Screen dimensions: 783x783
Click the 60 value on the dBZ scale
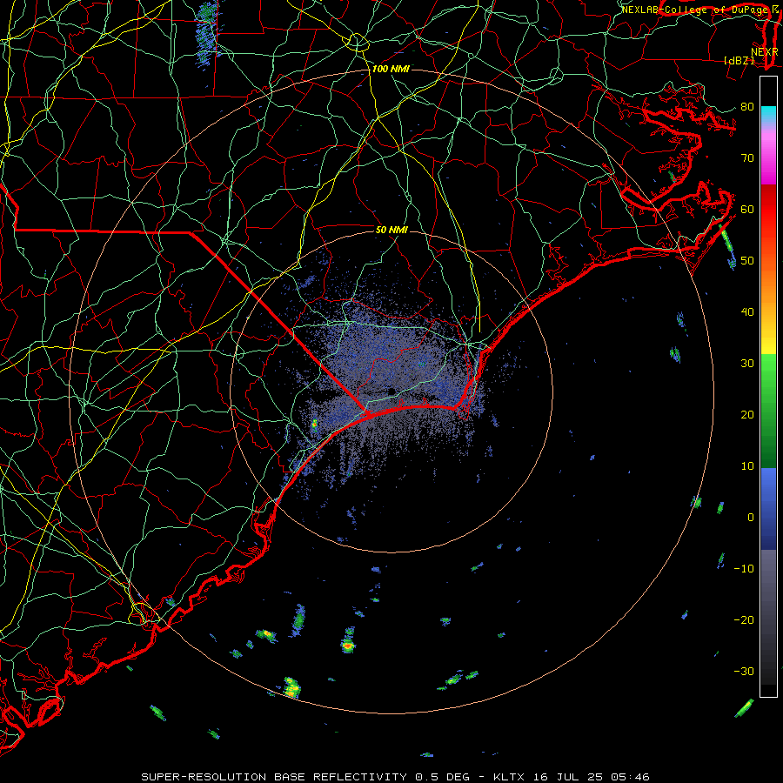(747, 209)
